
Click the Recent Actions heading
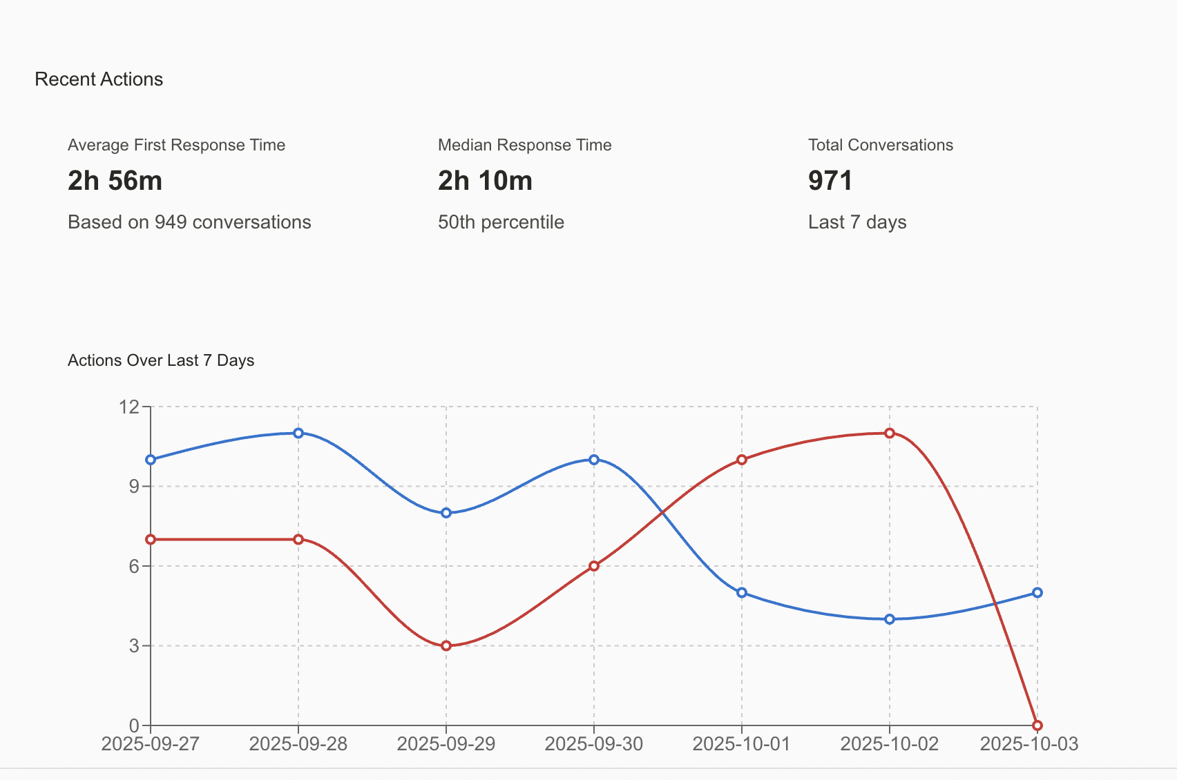[x=99, y=79]
